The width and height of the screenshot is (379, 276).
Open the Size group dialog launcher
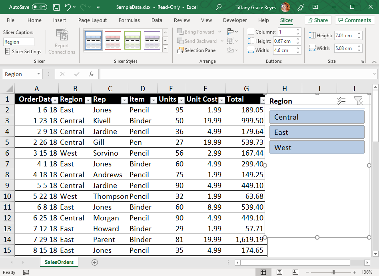(362, 62)
